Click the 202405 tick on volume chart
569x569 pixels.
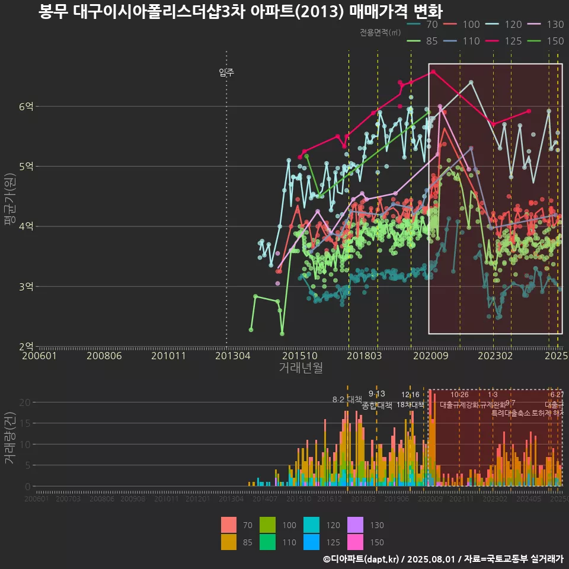pyautogui.click(x=529, y=499)
